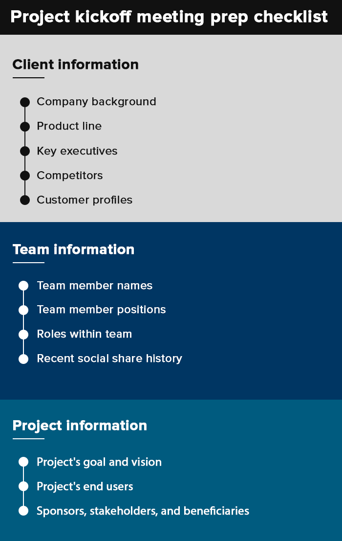Click the Sponsors, stakeholders, and beneficiaries text
This screenshot has height=541, width=342.
143,511
